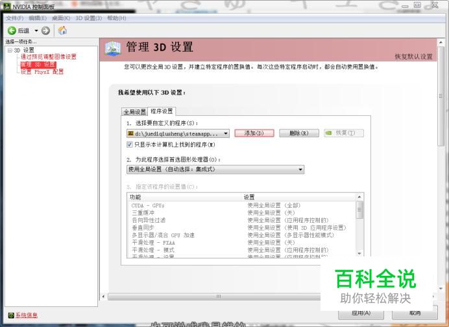Click the 功能 column header
Viewport: 449px width, 327px height.
(x=185, y=197)
